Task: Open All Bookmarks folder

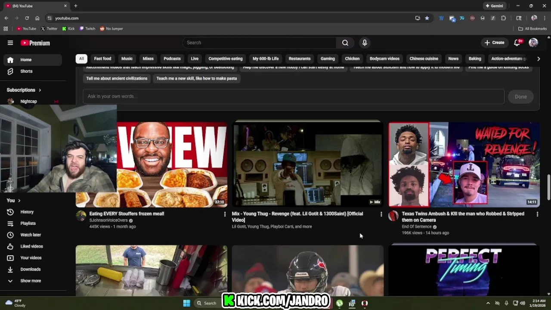Action: click(x=532, y=28)
